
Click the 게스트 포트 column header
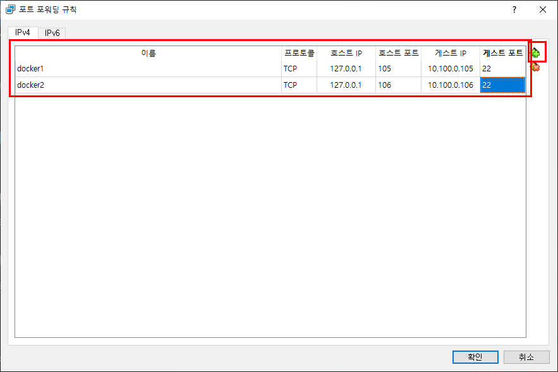(x=502, y=53)
